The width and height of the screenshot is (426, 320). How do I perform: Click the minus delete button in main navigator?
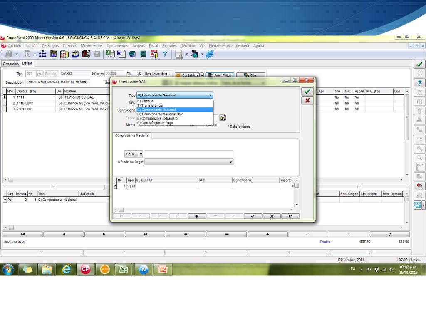click(227, 234)
